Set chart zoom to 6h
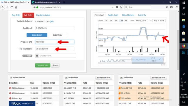The height and width of the screenshot is (106, 188). pos(116,21)
